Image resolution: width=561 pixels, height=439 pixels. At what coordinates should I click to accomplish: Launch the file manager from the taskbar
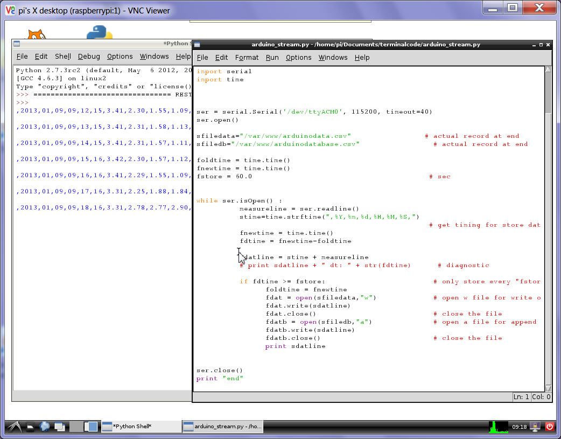point(31,426)
